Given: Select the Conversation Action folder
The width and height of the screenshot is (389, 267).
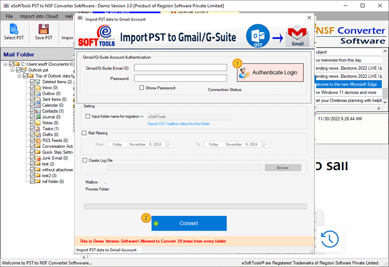Looking at the screenshot, I should (57, 147).
